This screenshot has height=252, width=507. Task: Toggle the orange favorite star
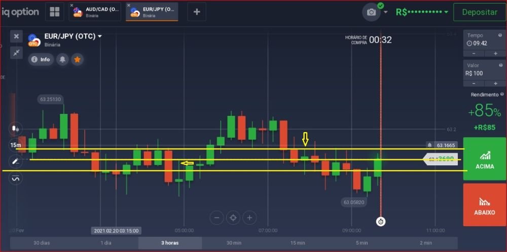77,59
